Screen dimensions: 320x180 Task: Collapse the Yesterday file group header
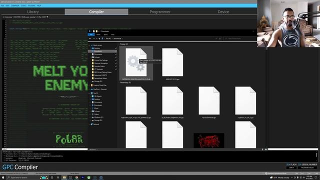tap(125, 82)
